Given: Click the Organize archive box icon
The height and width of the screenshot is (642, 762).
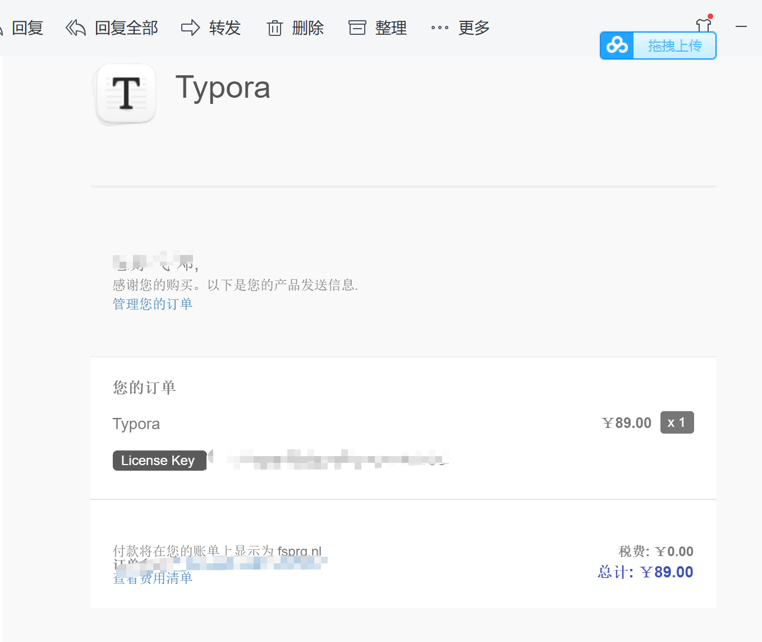Looking at the screenshot, I should tap(357, 28).
